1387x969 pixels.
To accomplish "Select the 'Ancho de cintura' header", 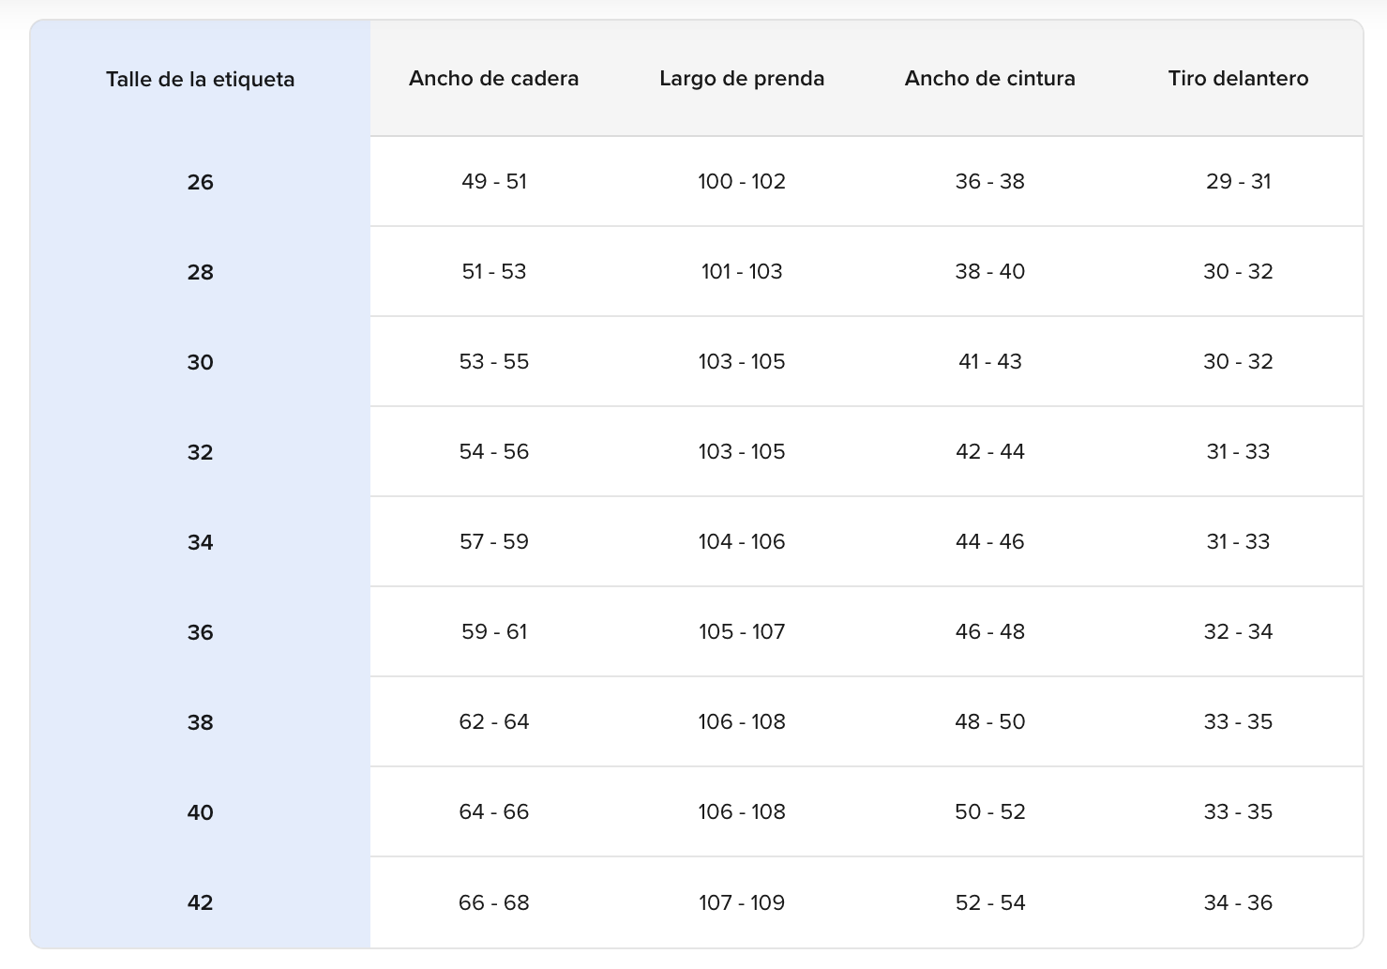I will [x=989, y=79].
